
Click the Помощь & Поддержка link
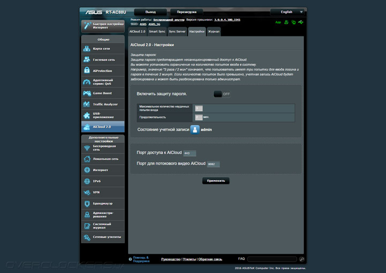[x=141, y=259]
